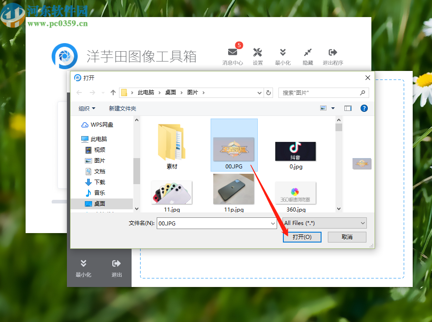The height and width of the screenshot is (322, 432).
Task: Click the 最小化 double-chevron icon in the toolbar
Action: click(x=283, y=54)
